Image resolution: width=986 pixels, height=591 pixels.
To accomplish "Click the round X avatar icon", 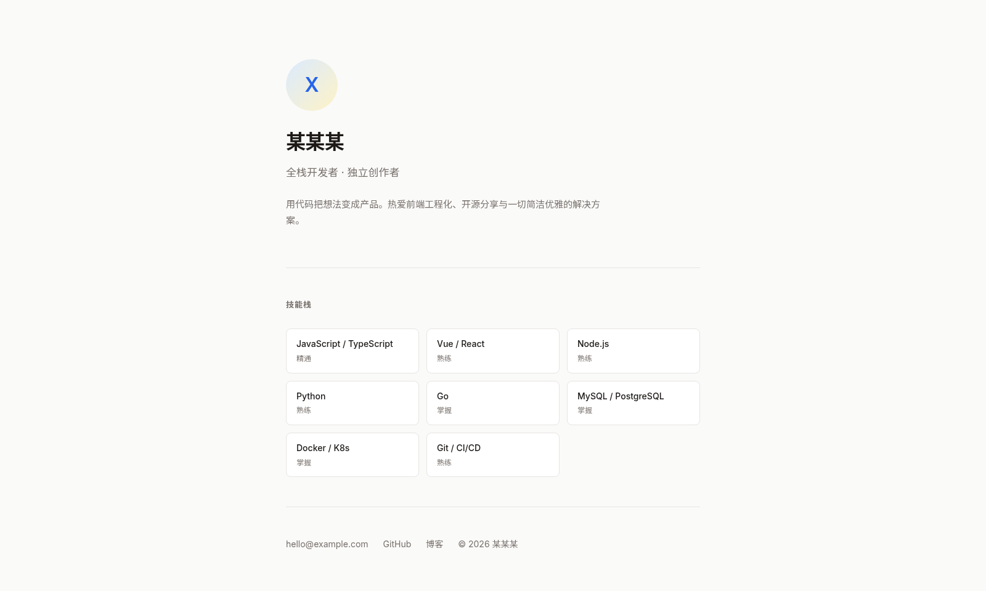I will pos(312,85).
